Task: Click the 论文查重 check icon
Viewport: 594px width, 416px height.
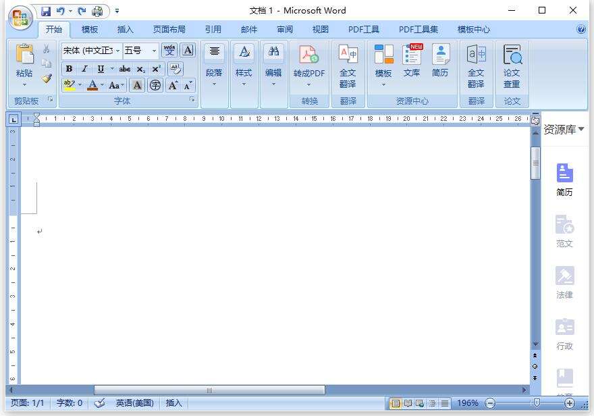Action: point(512,66)
